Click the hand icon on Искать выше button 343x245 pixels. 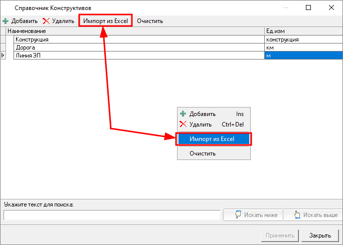297,215
